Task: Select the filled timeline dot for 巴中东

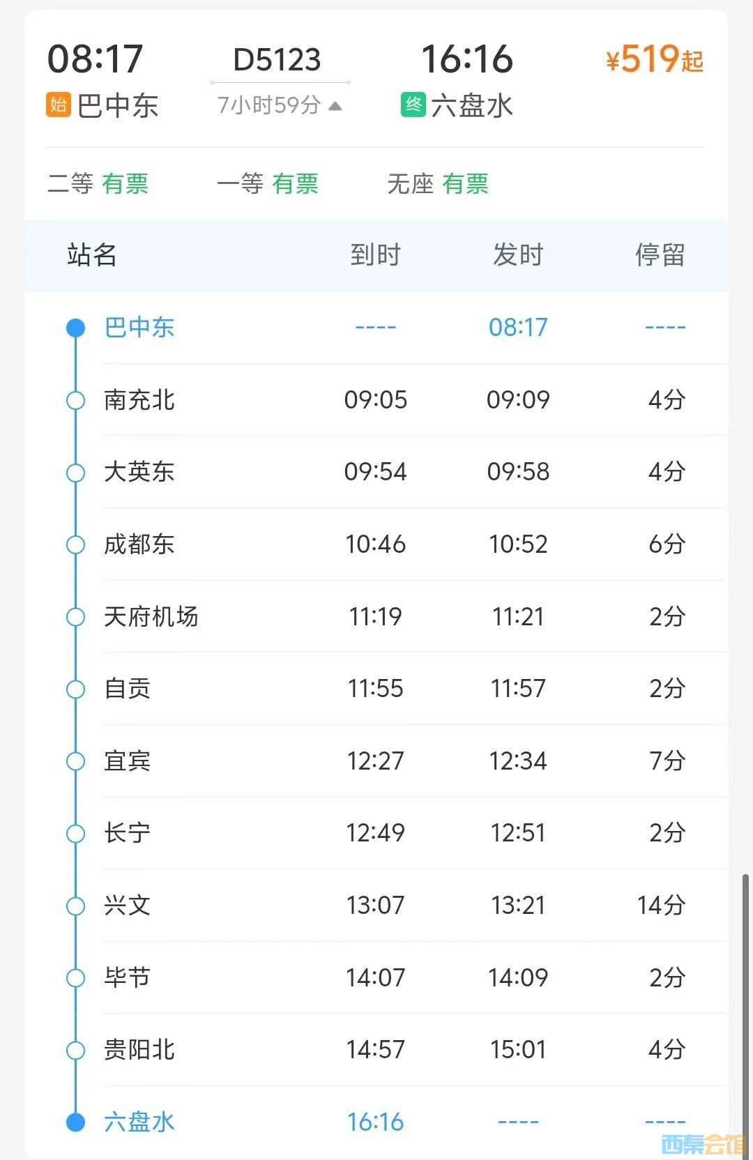Action: (x=75, y=328)
